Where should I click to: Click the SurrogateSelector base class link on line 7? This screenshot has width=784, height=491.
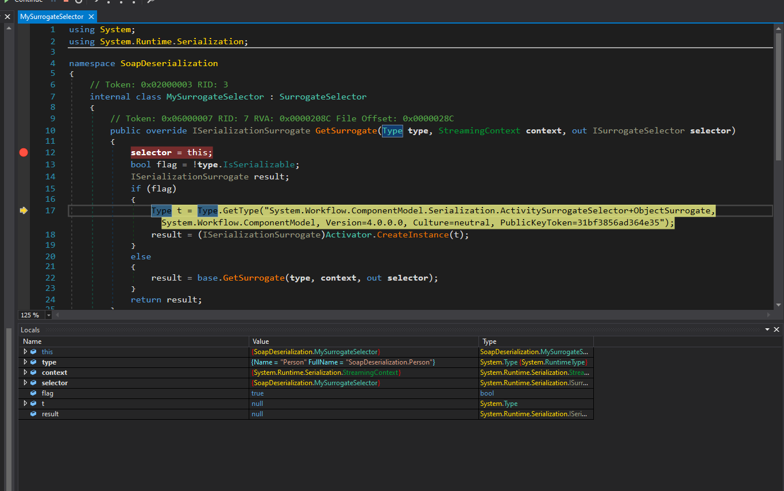(x=323, y=97)
